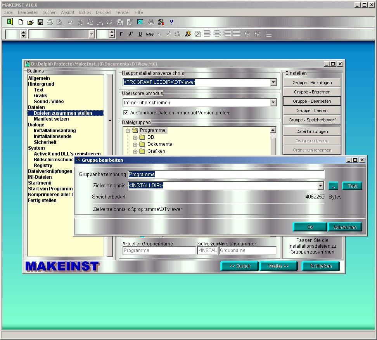The height and width of the screenshot is (340, 377).
Task: Click the new blank document icon
Action: coord(21,22)
